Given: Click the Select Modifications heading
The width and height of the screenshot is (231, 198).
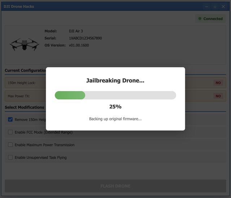Looking at the screenshot, I should 25,107.
